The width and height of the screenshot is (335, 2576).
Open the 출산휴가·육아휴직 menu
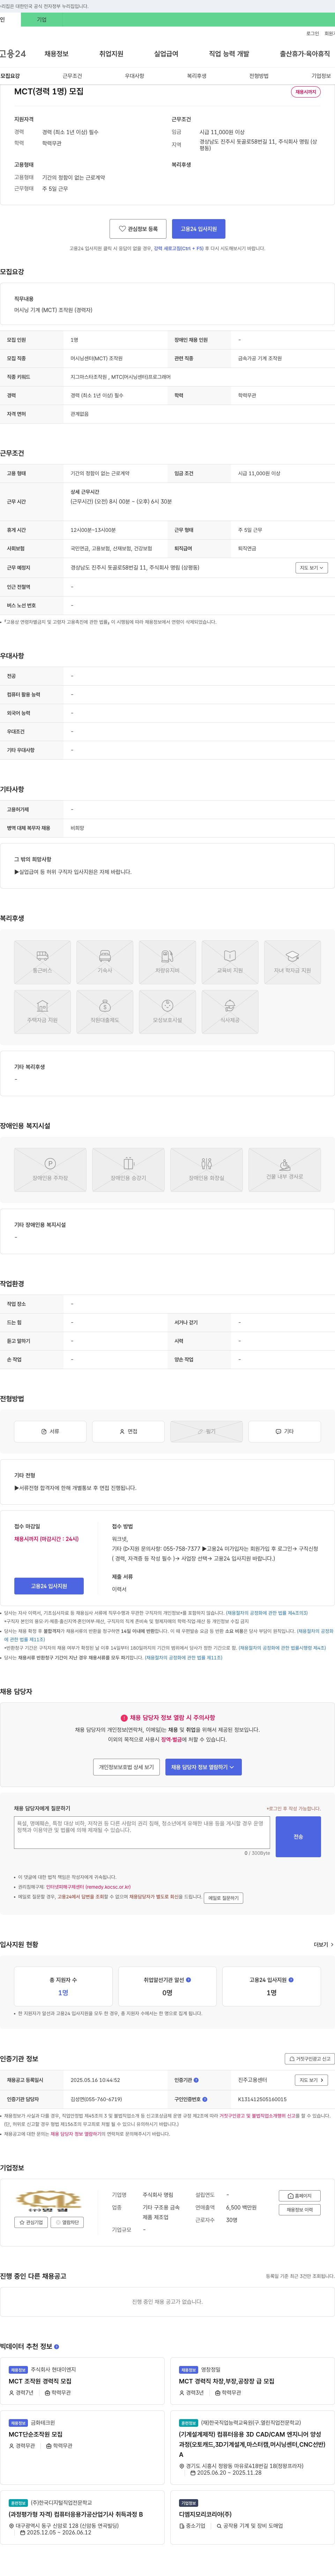click(x=305, y=54)
